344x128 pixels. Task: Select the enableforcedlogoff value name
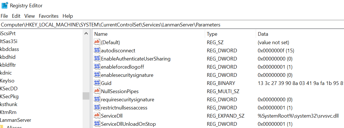point(122,67)
